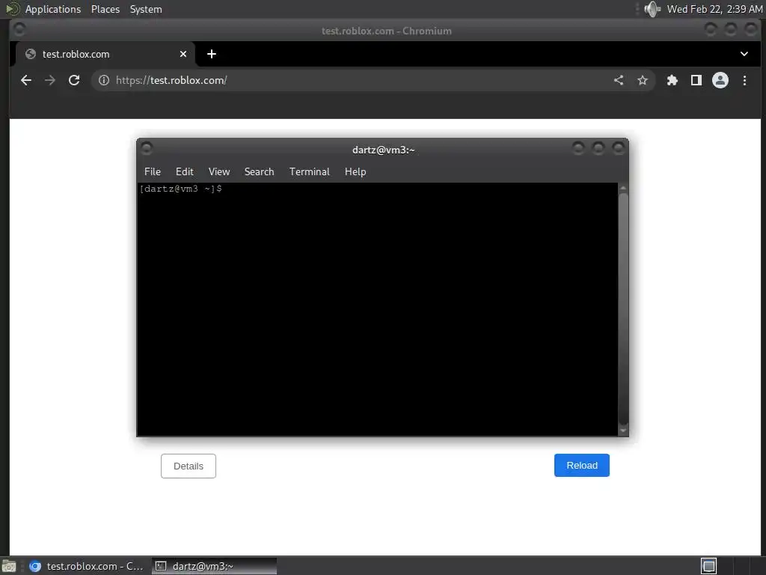Select the test.roblox.com browser tab
766x575 pixels.
(x=105, y=54)
